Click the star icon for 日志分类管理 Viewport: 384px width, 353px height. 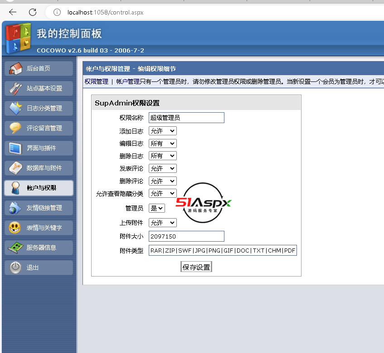tap(15, 108)
